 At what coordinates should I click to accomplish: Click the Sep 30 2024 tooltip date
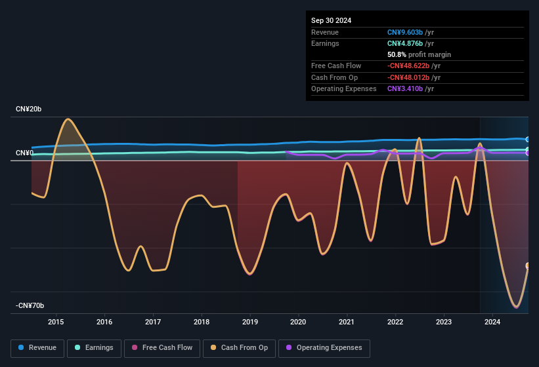click(x=331, y=20)
